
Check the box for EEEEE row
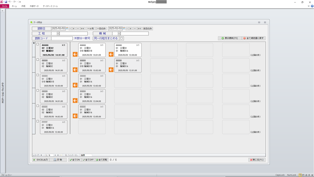[x=38, y=106]
